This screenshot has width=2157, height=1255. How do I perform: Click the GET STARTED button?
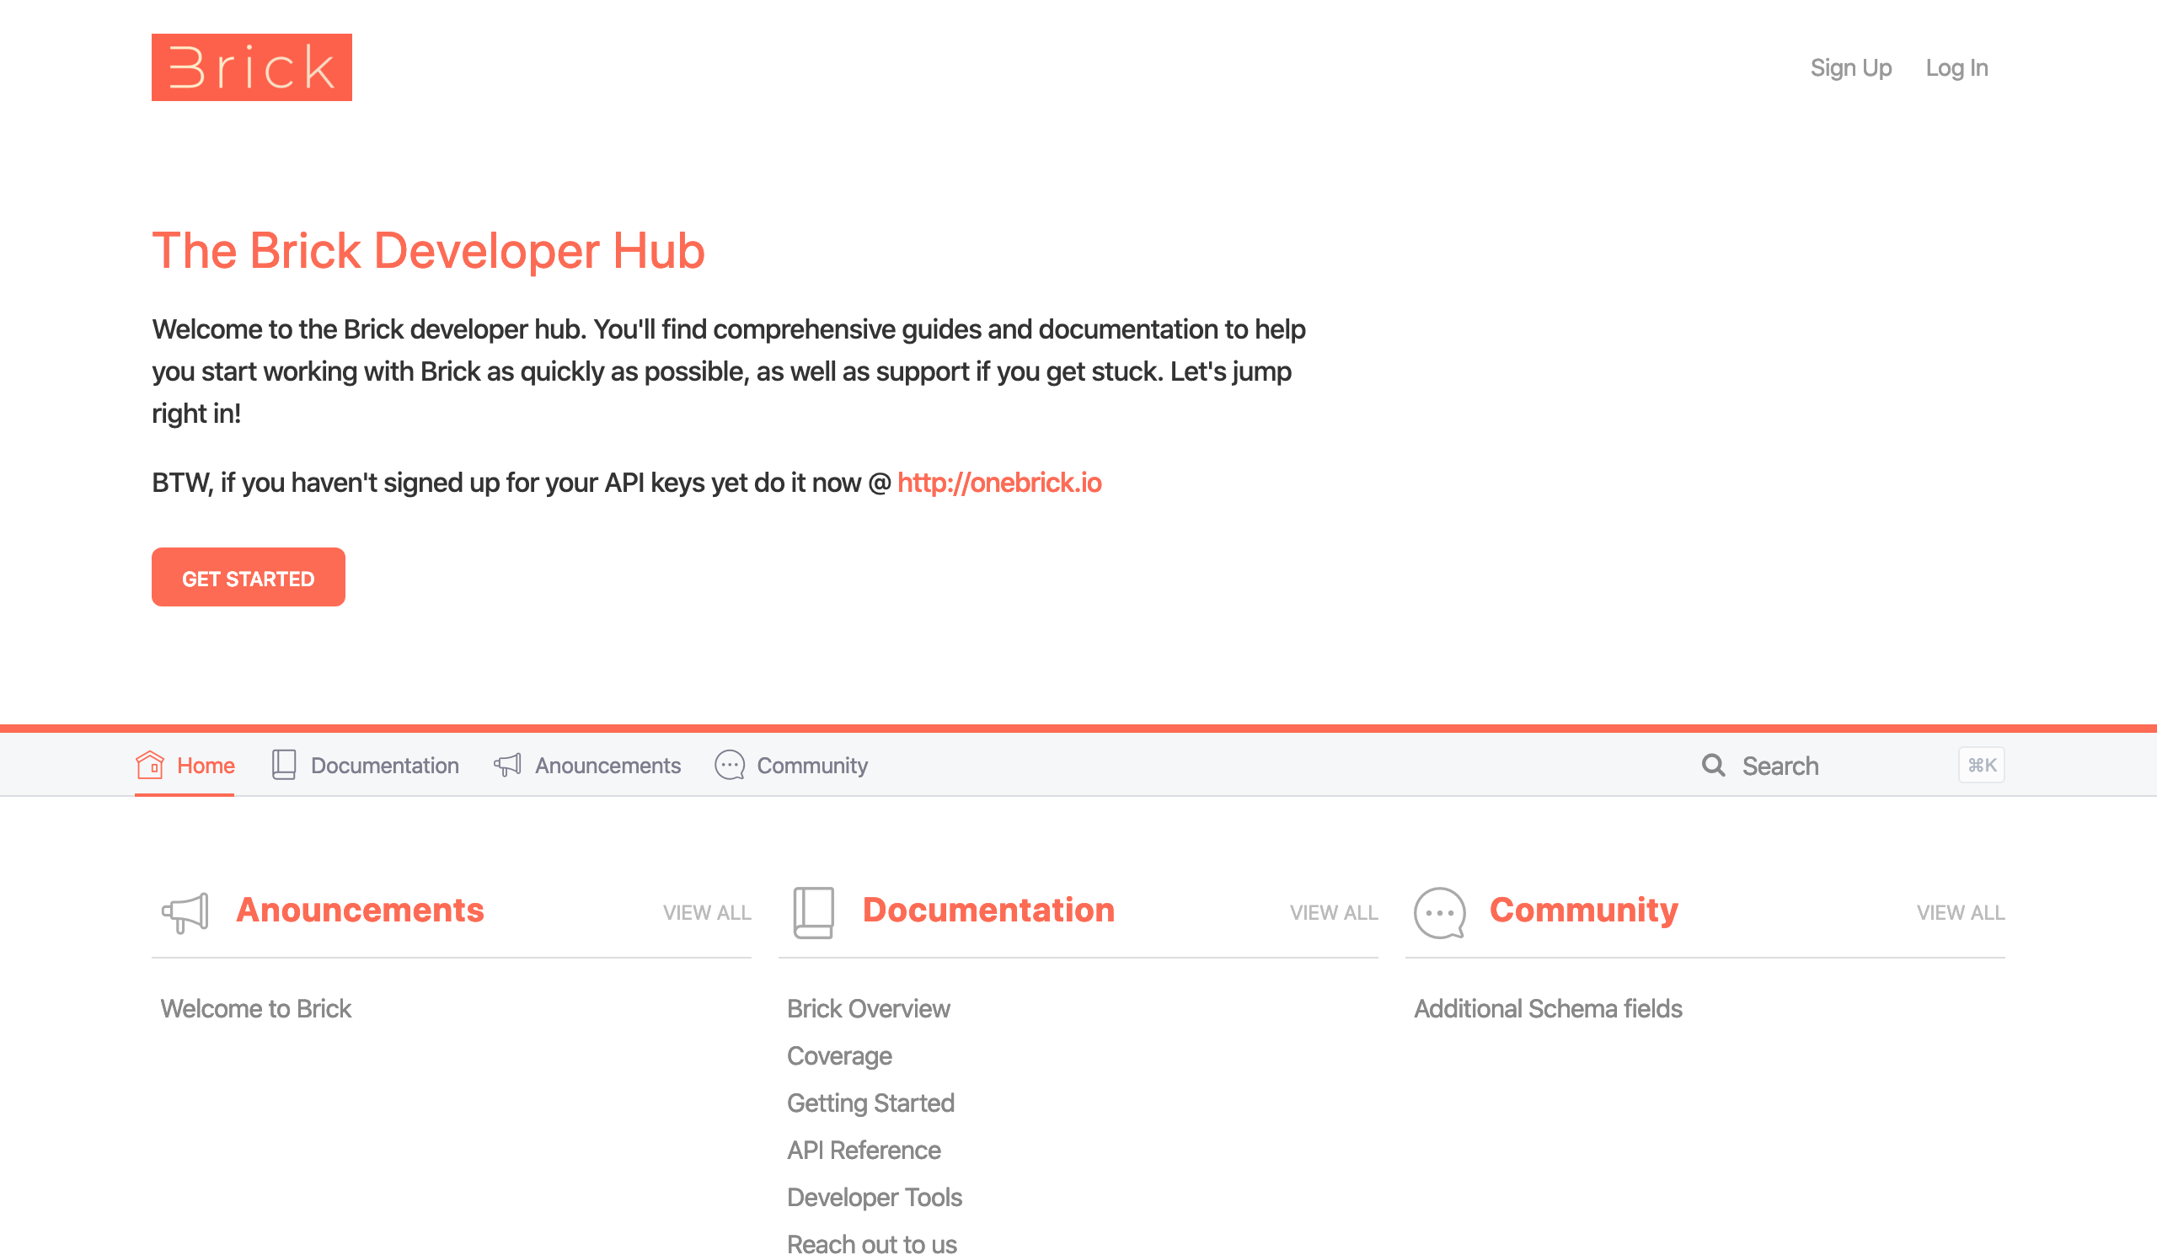coord(249,579)
